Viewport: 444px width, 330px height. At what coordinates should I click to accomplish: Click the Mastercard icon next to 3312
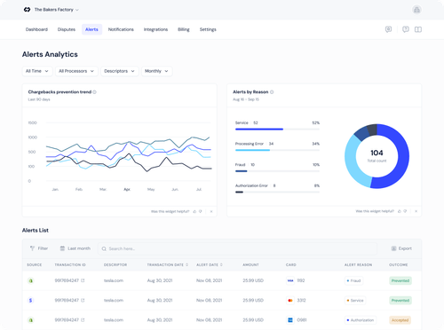click(290, 301)
